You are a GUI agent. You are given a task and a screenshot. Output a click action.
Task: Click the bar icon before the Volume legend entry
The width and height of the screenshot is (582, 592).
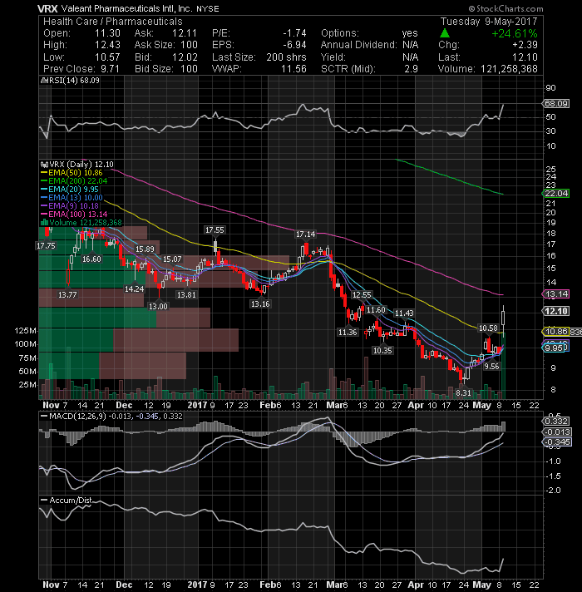click(x=44, y=222)
